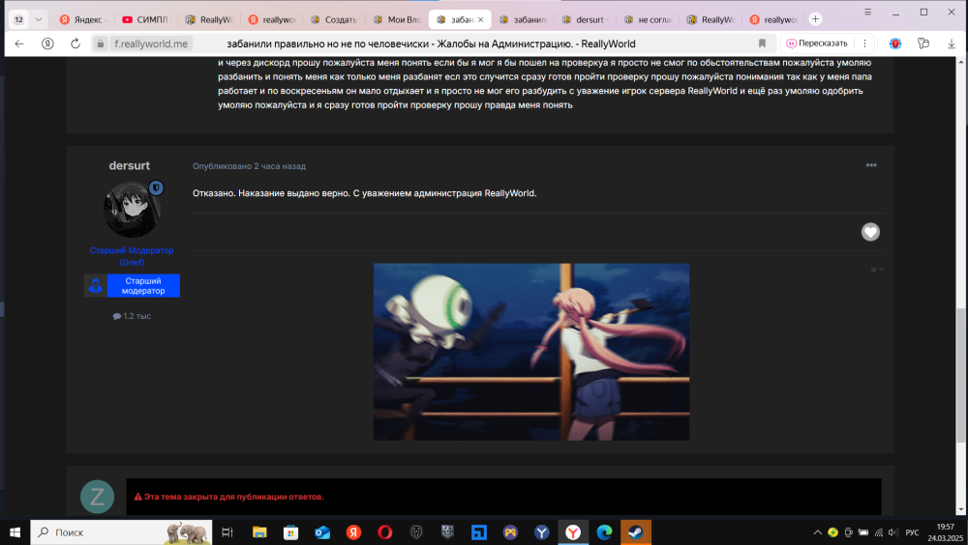The width and height of the screenshot is (968, 545).
Task: Hide signature via small x toggle
Action: [877, 270]
